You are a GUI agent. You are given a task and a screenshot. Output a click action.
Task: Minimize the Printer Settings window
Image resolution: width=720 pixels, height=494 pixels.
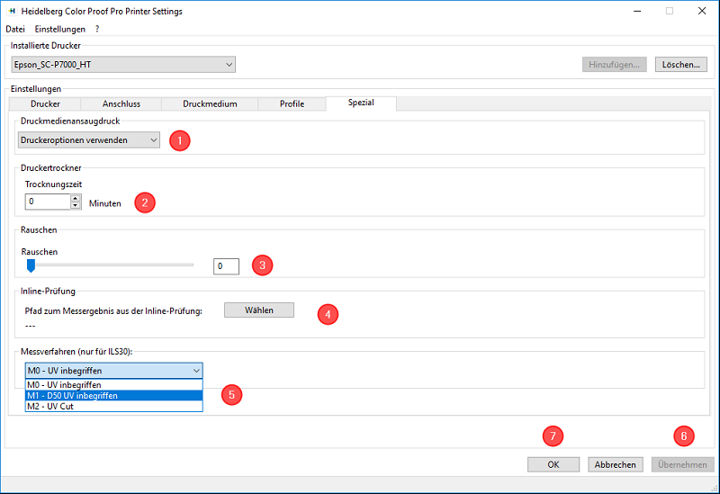637,11
